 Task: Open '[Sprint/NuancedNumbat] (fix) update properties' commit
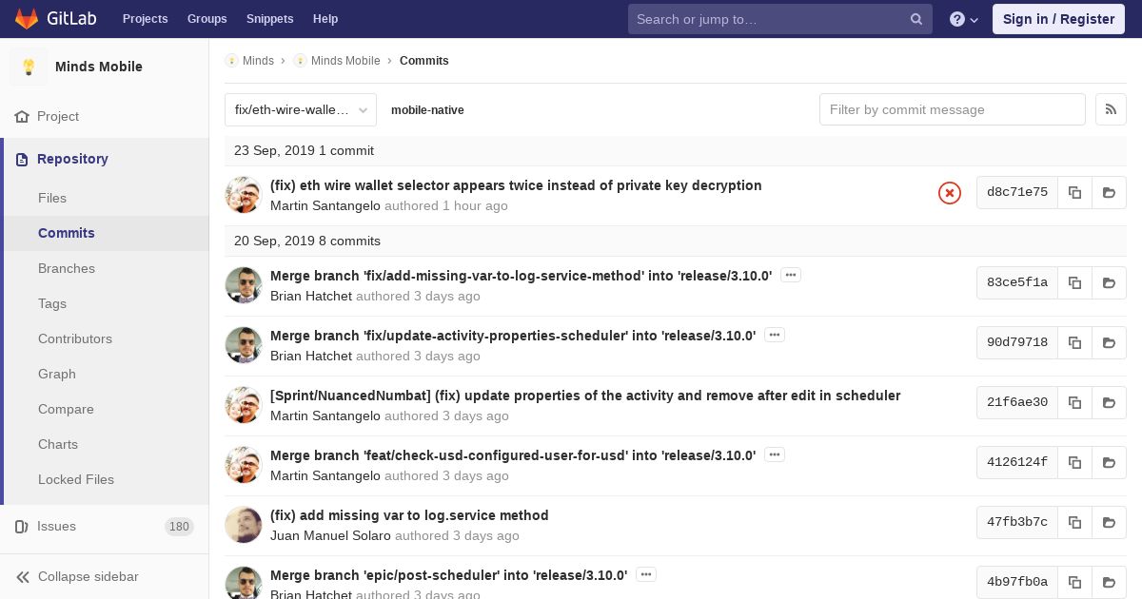(585, 396)
